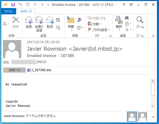Click the Zoom (ズーム) magnifier icon
159x124 pixels.
(140, 20)
